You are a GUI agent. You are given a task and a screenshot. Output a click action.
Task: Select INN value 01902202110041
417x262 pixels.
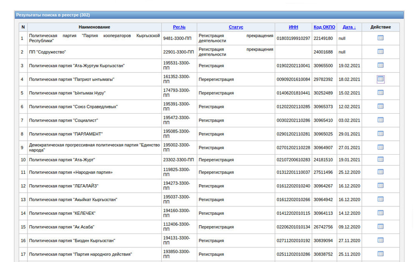pyautogui.click(x=293, y=66)
